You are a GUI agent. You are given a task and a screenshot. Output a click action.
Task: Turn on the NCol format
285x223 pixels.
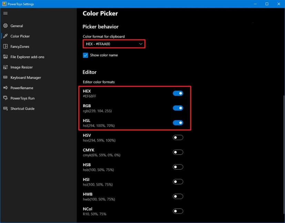(x=178, y=211)
